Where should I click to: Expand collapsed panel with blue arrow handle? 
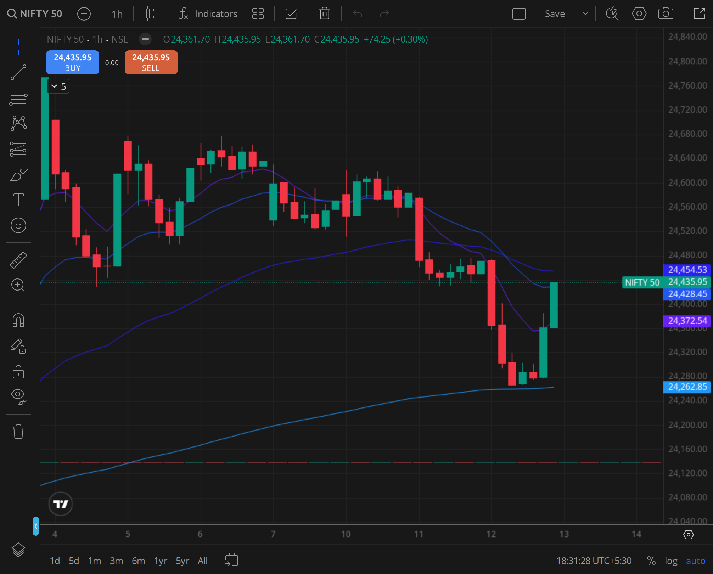[x=35, y=526]
